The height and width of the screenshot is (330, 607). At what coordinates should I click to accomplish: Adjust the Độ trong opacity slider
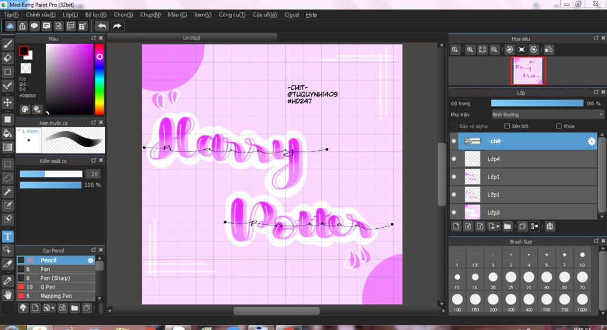(537, 103)
